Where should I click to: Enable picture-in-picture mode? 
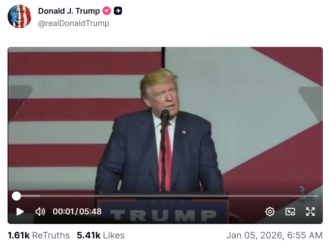coord(290,211)
